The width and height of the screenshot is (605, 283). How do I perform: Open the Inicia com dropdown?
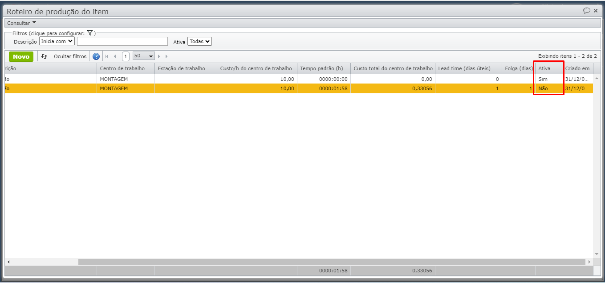click(x=57, y=41)
